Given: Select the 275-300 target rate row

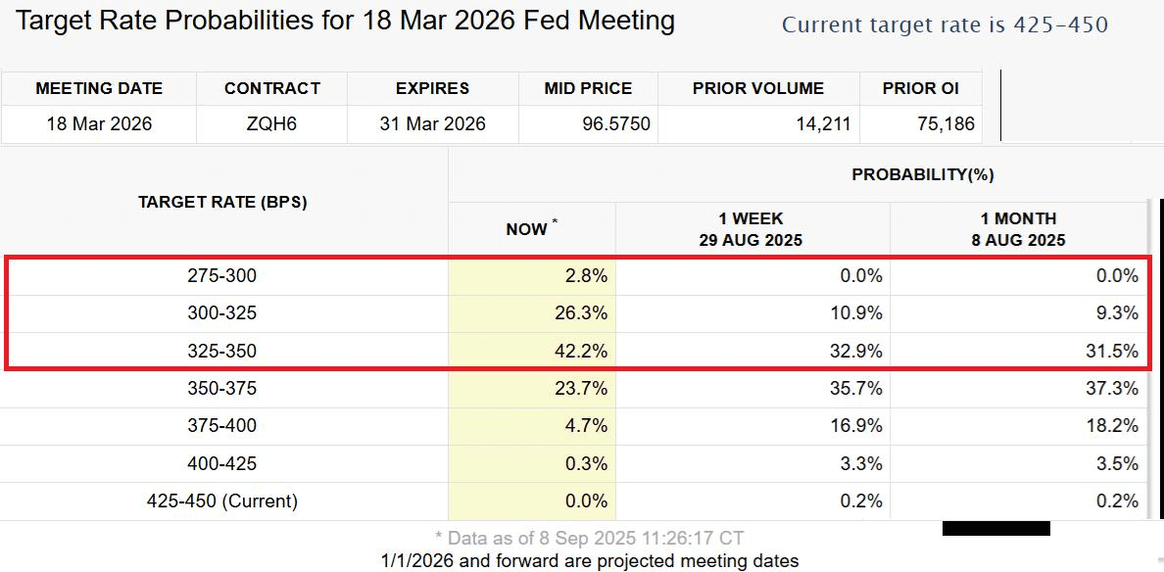Looking at the screenshot, I should coord(222,276).
